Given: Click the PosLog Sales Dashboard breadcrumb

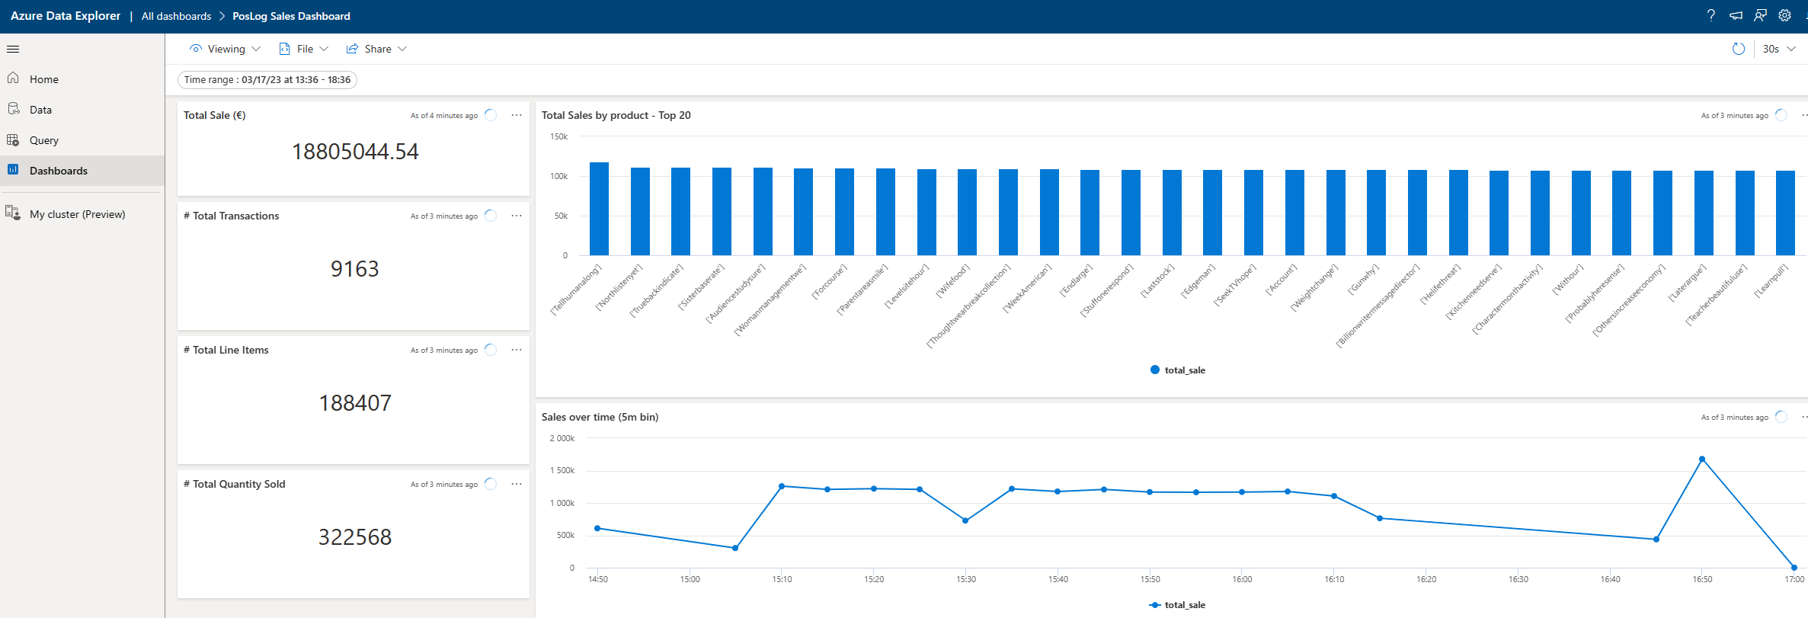Looking at the screenshot, I should (291, 16).
